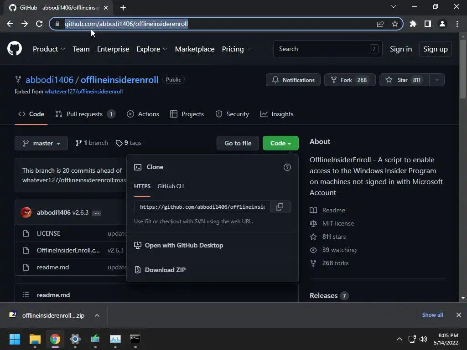
Task: Open the Star lists dropdown arrow
Action: click(x=436, y=80)
